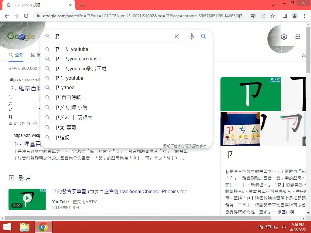Select suggestion ending in youtube music
The image size is (311, 233).
point(126,59)
